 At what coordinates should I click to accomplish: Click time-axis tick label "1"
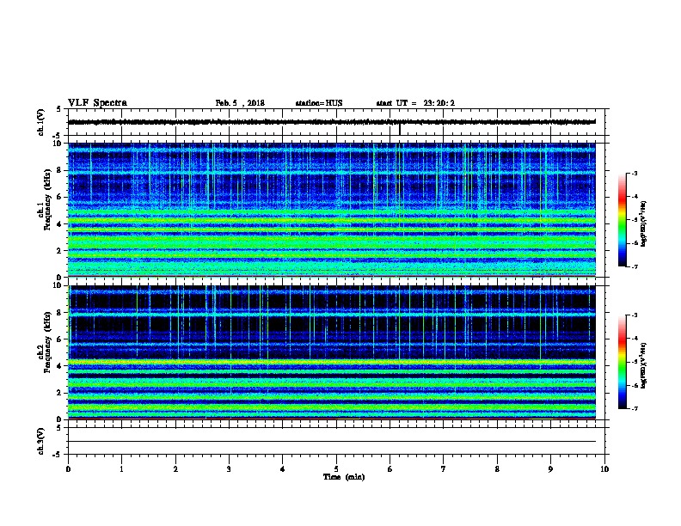[x=121, y=469]
